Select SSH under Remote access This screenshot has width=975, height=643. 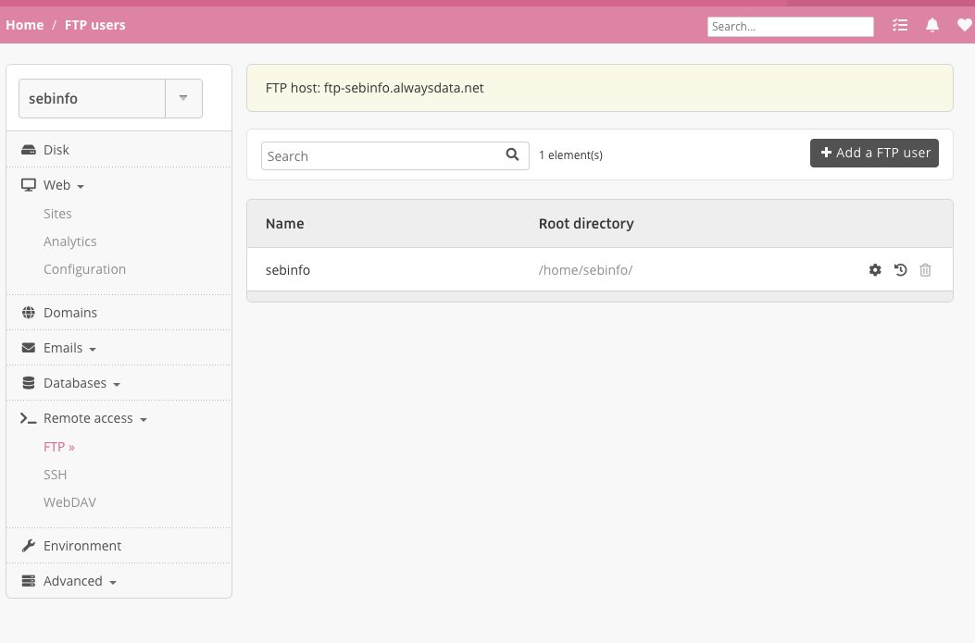click(56, 475)
